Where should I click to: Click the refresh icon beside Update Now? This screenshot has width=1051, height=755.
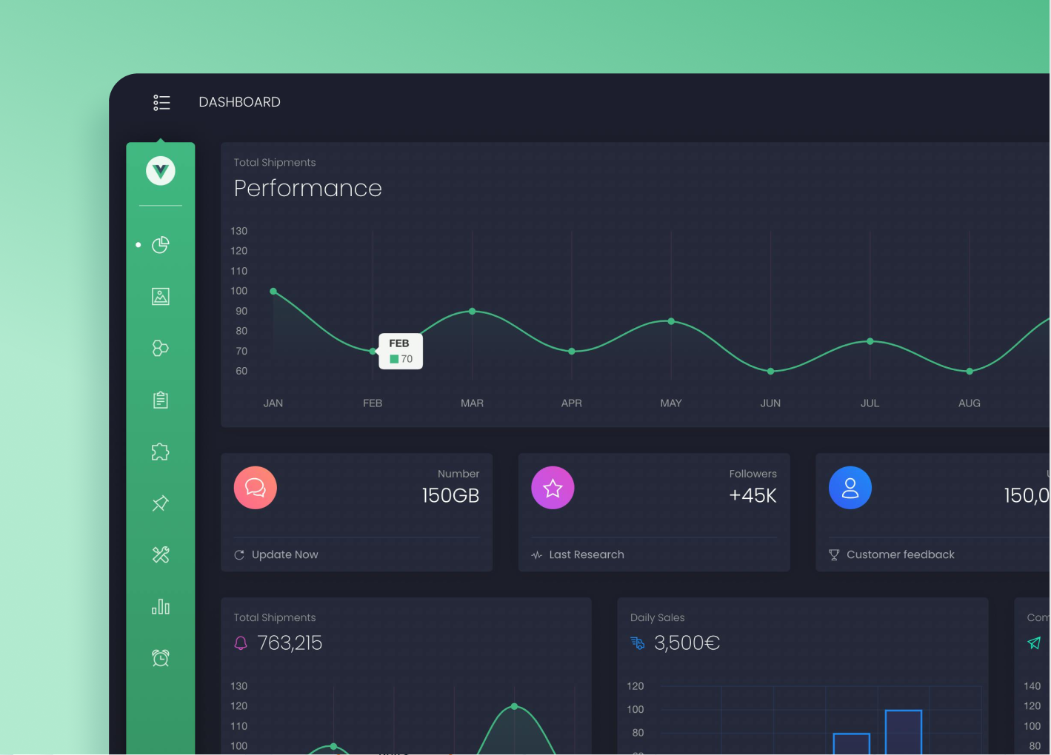click(x=239, y=555)
